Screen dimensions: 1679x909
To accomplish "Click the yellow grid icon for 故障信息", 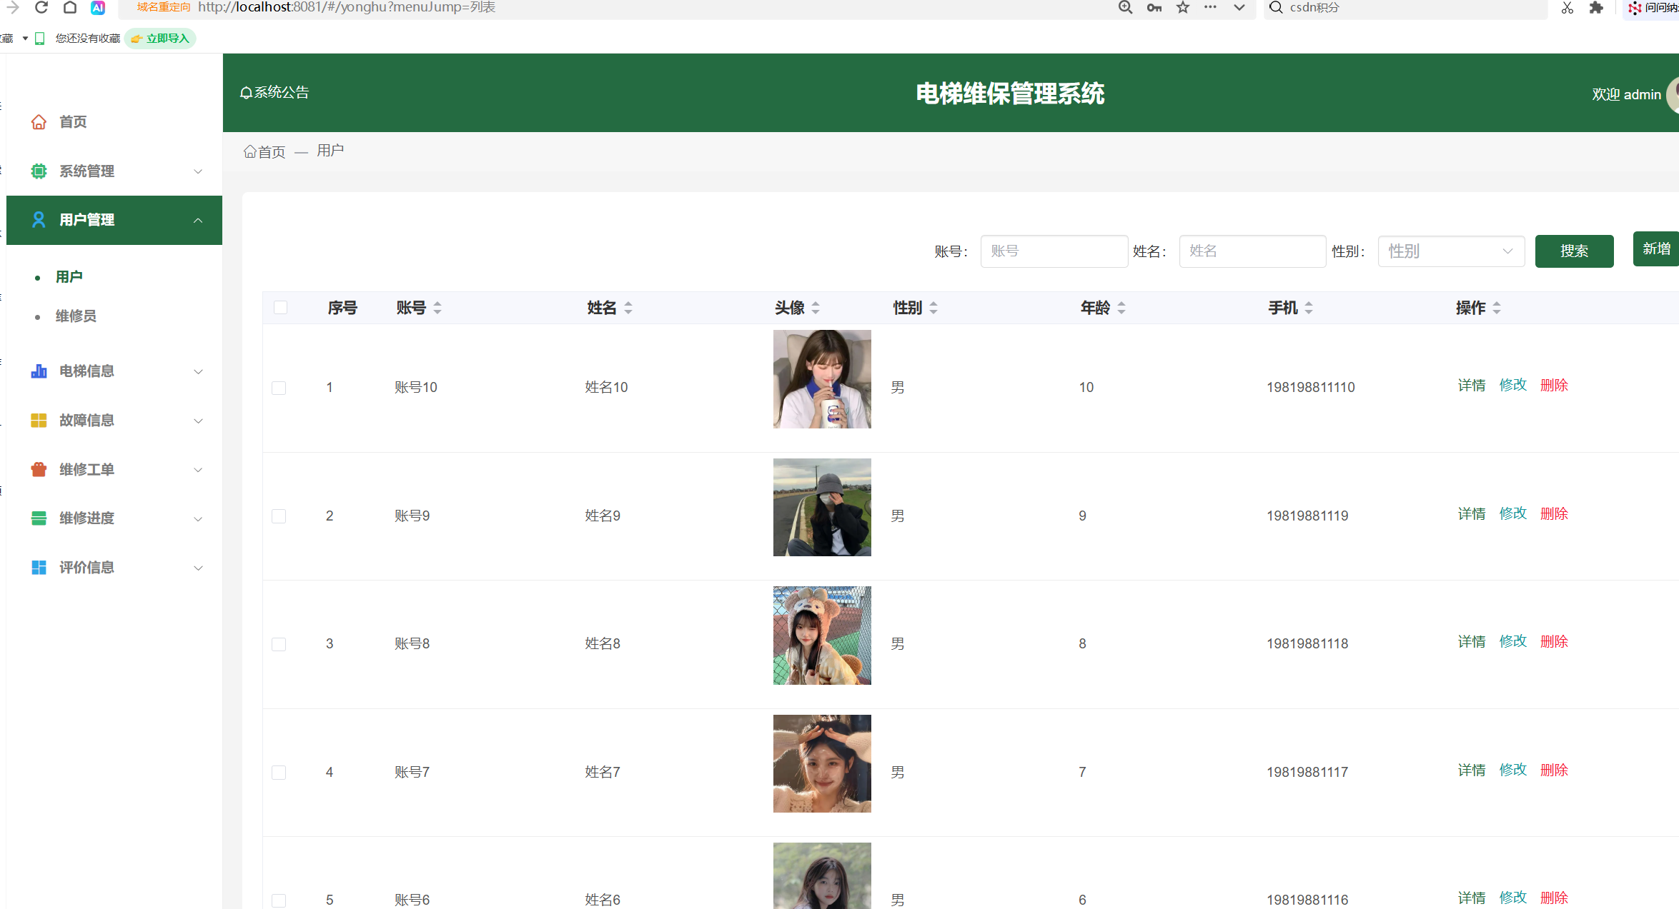I will click(39, 421).
